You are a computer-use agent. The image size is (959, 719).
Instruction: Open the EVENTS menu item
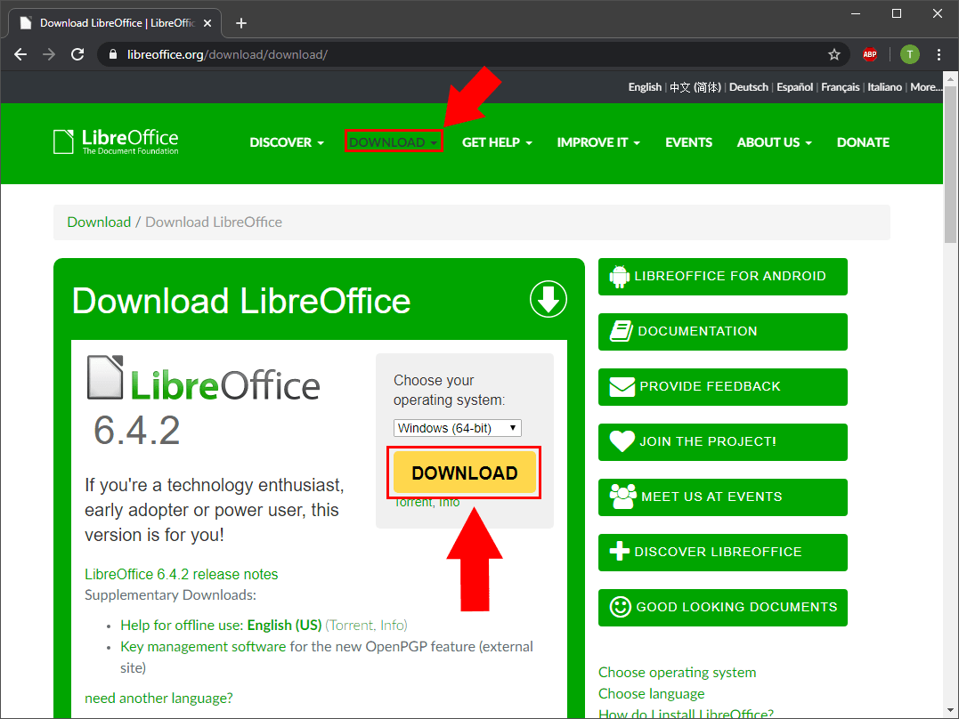[688, 142]
